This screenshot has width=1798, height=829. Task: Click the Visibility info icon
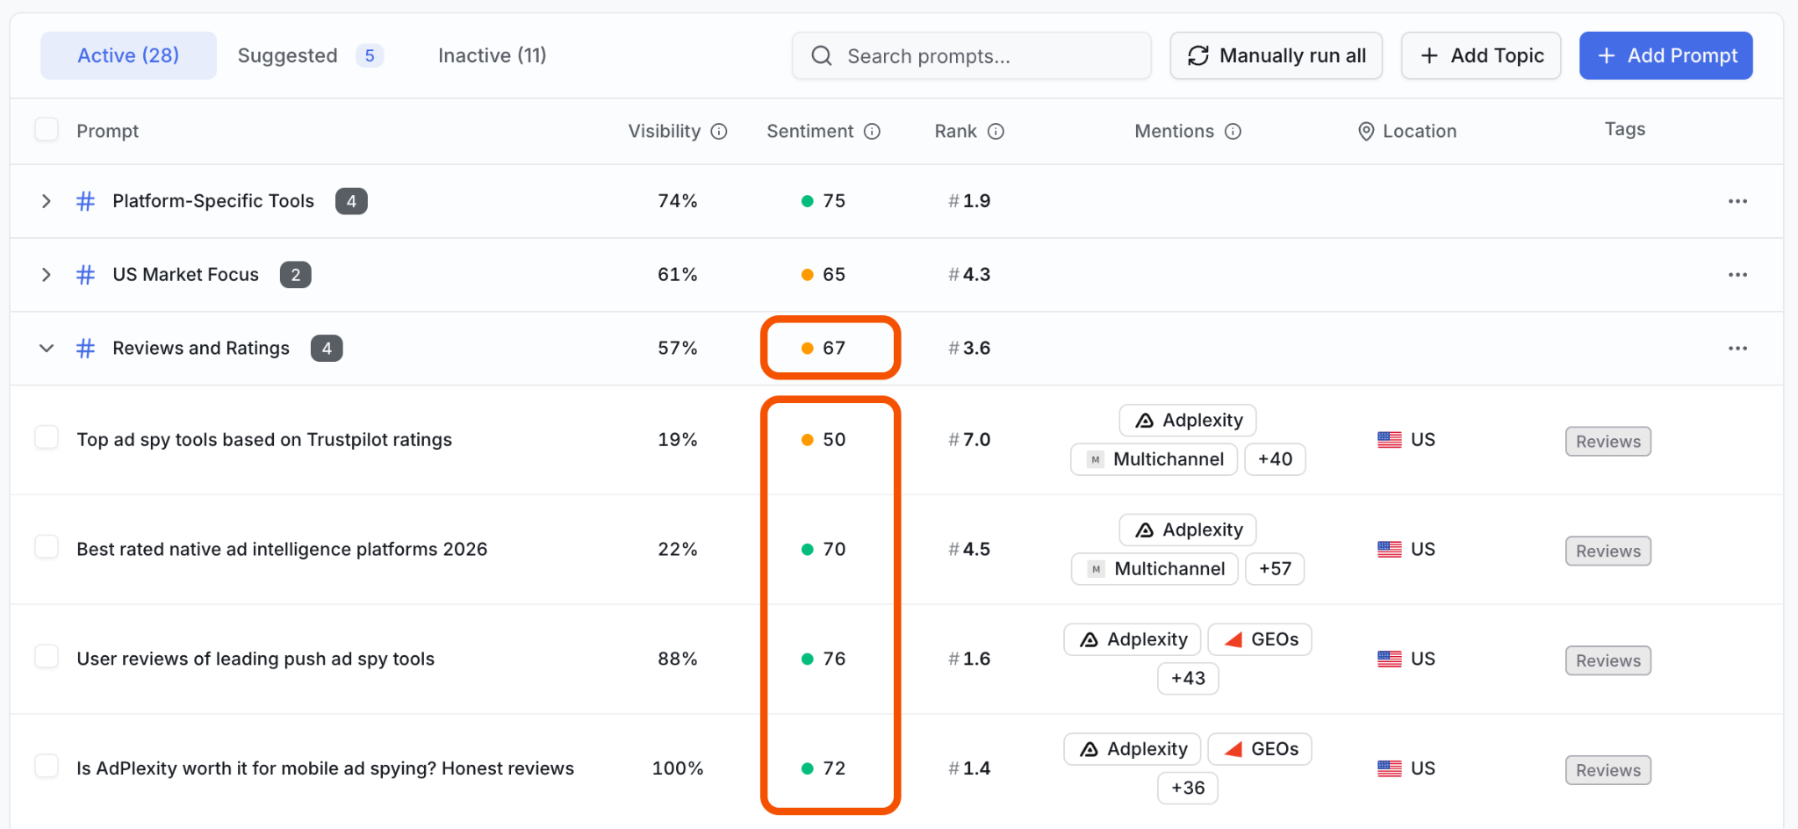(719, 132)
